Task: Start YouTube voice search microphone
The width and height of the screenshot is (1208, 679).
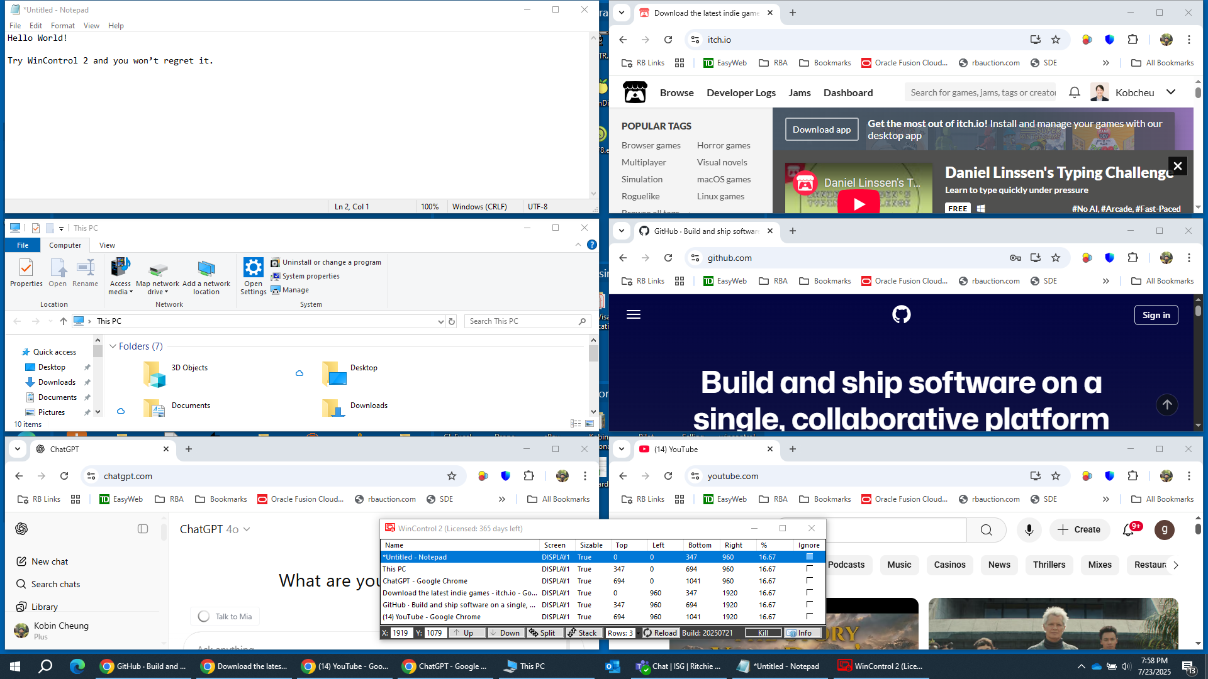Action: pos(1029,530)
